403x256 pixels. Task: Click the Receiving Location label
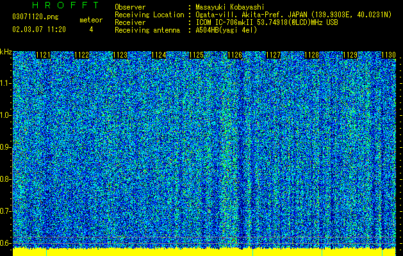[x=149, y=15]
